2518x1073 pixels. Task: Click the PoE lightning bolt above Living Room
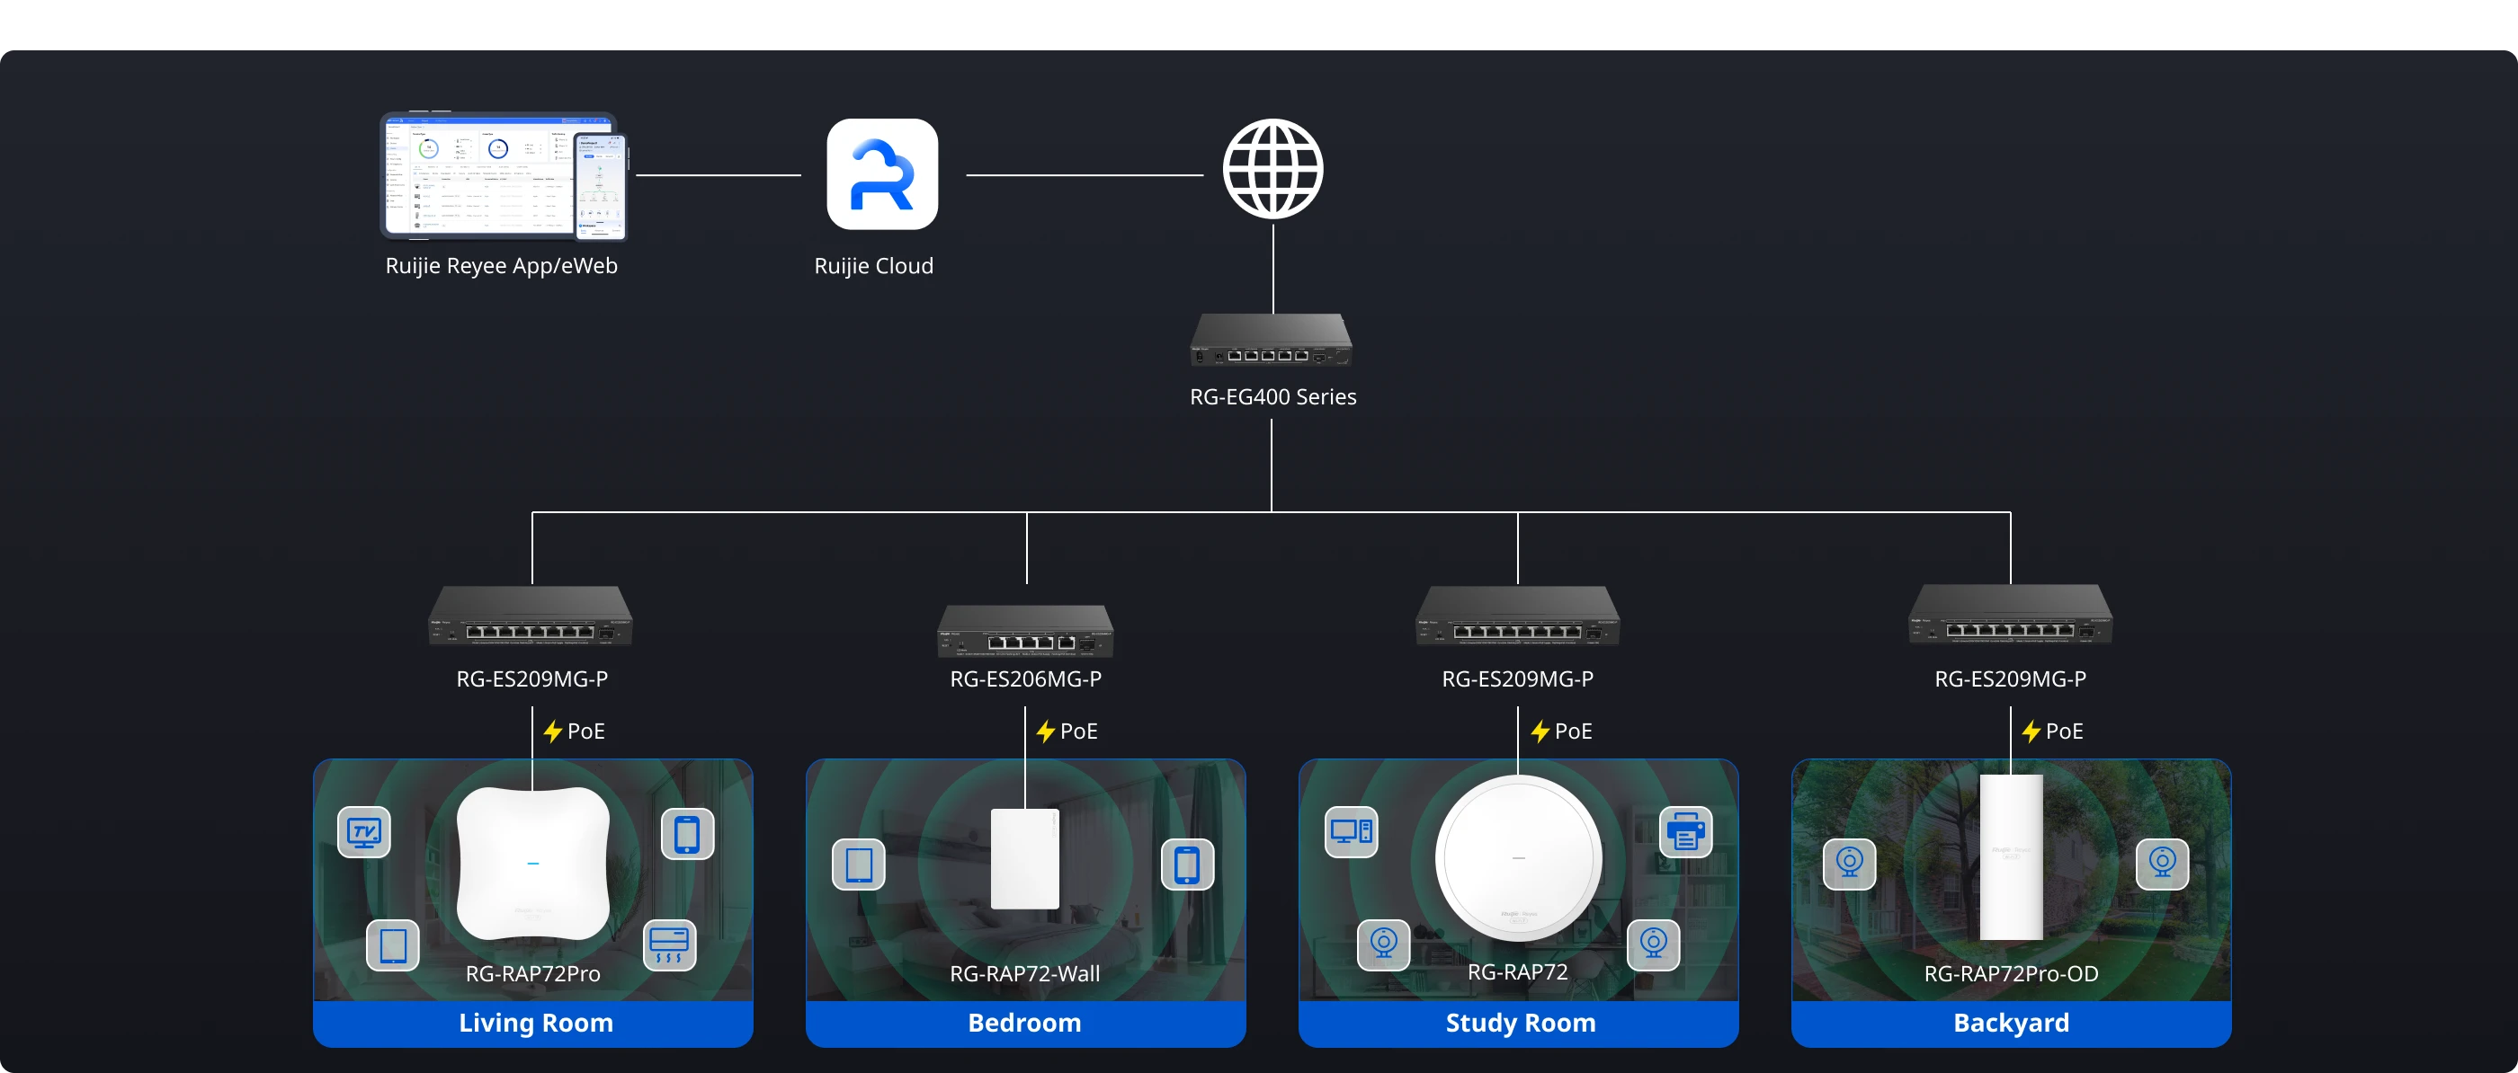[x=552, y=731]
